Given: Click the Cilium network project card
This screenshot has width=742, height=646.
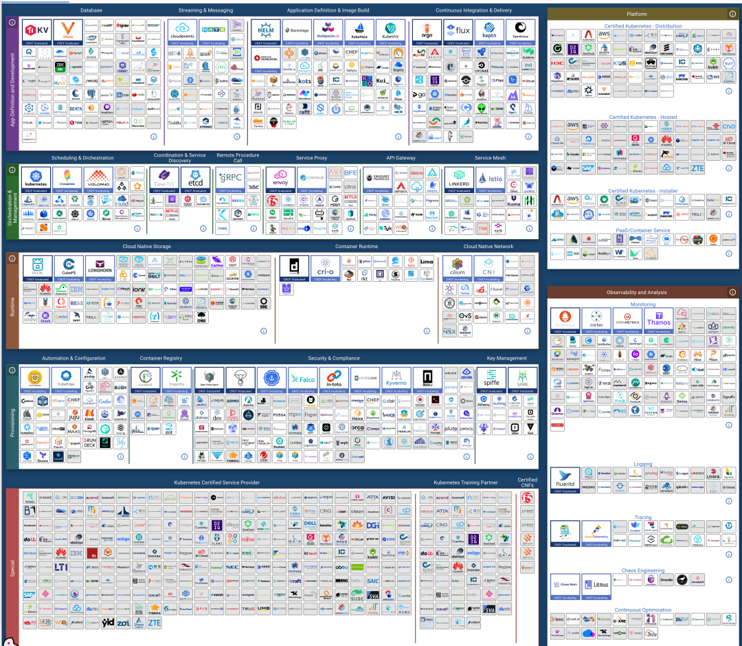Looking at the screenshot, I should tap(457, 268).
